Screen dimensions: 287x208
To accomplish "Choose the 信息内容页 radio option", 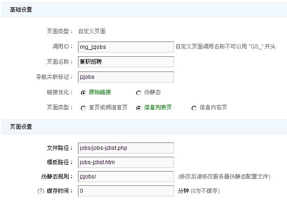I will (194, 108).
